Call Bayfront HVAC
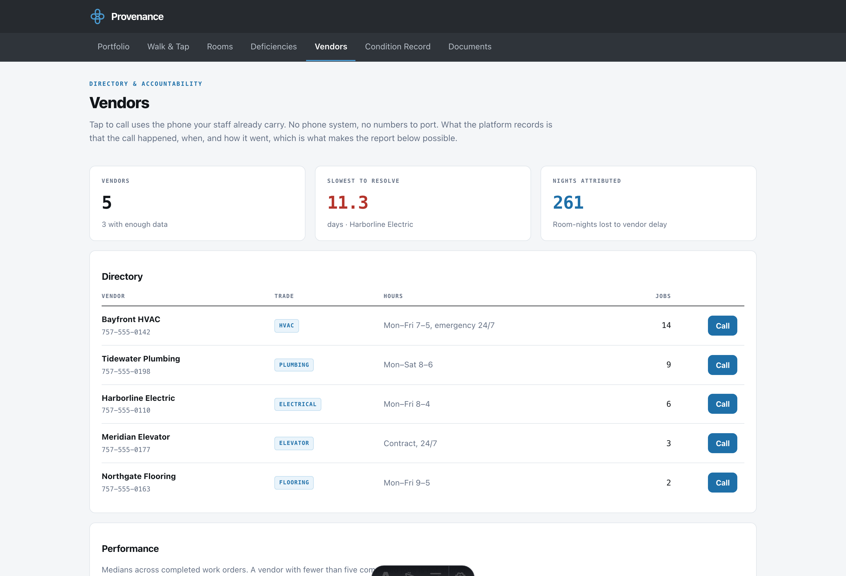The image size is (846, 576). click(x=722, y=326)
